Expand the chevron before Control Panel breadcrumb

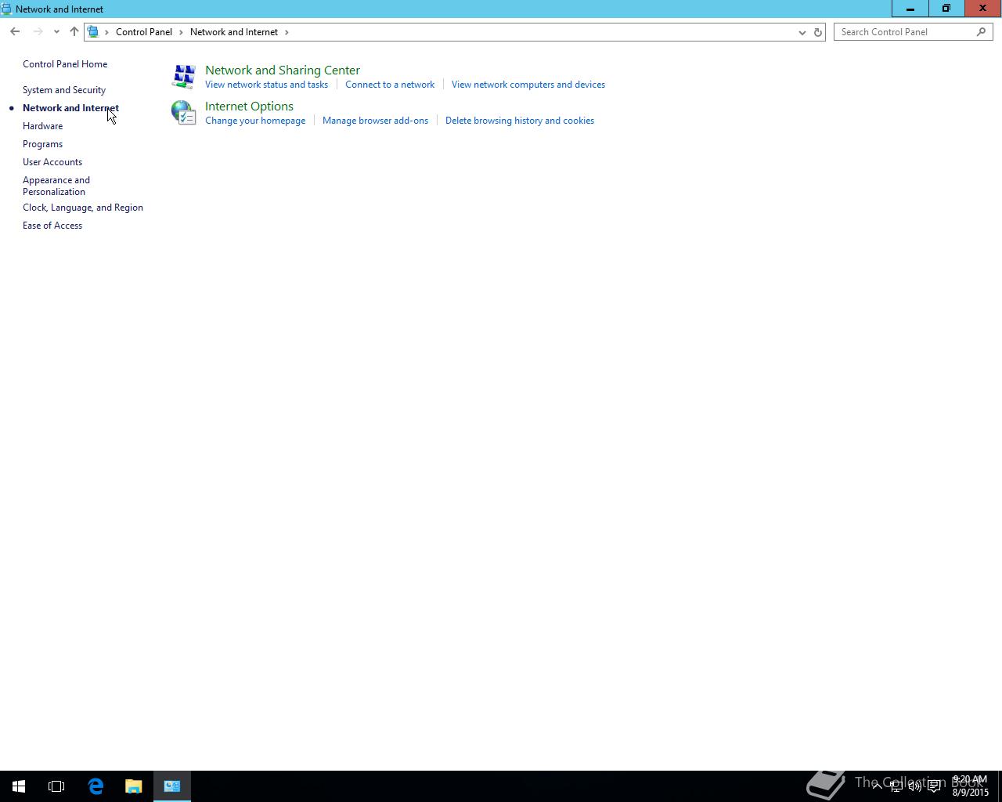106,32
